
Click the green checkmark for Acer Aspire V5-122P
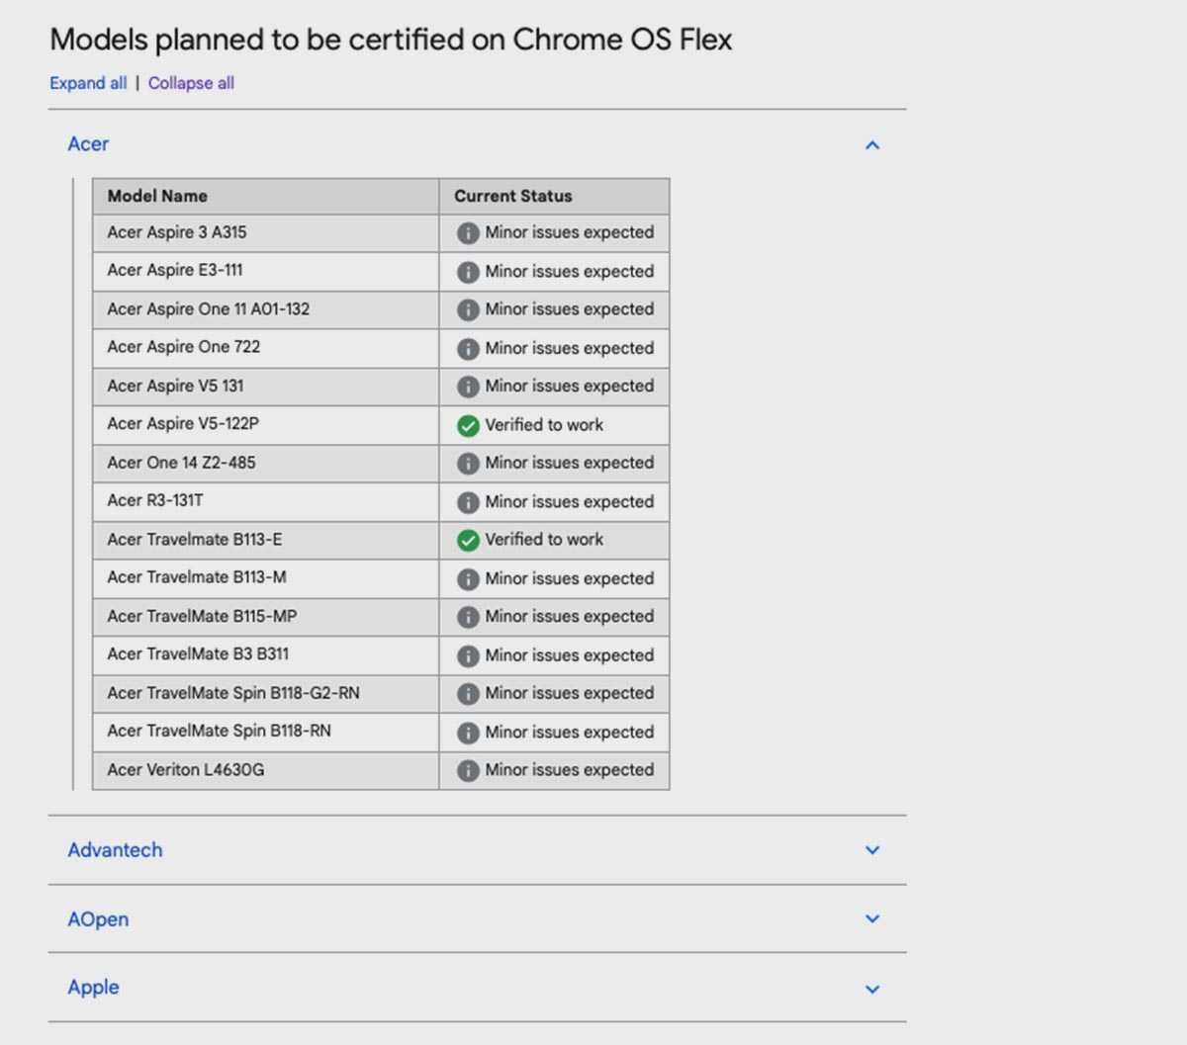coord(468,425)
